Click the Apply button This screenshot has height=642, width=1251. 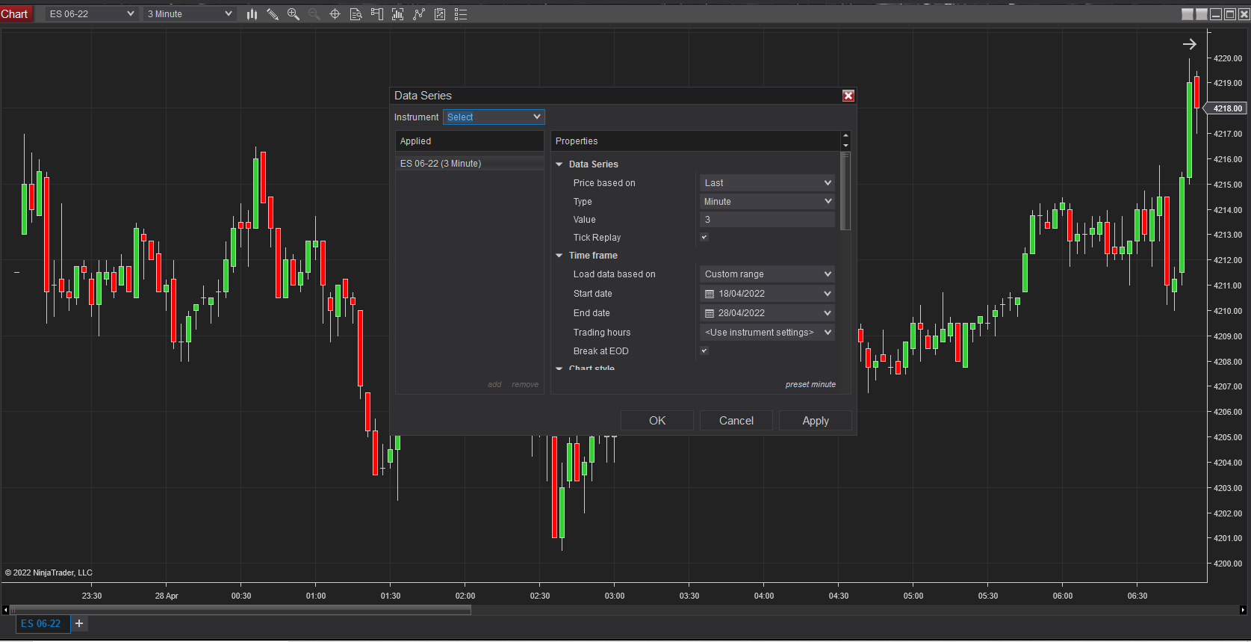[816, 421]
